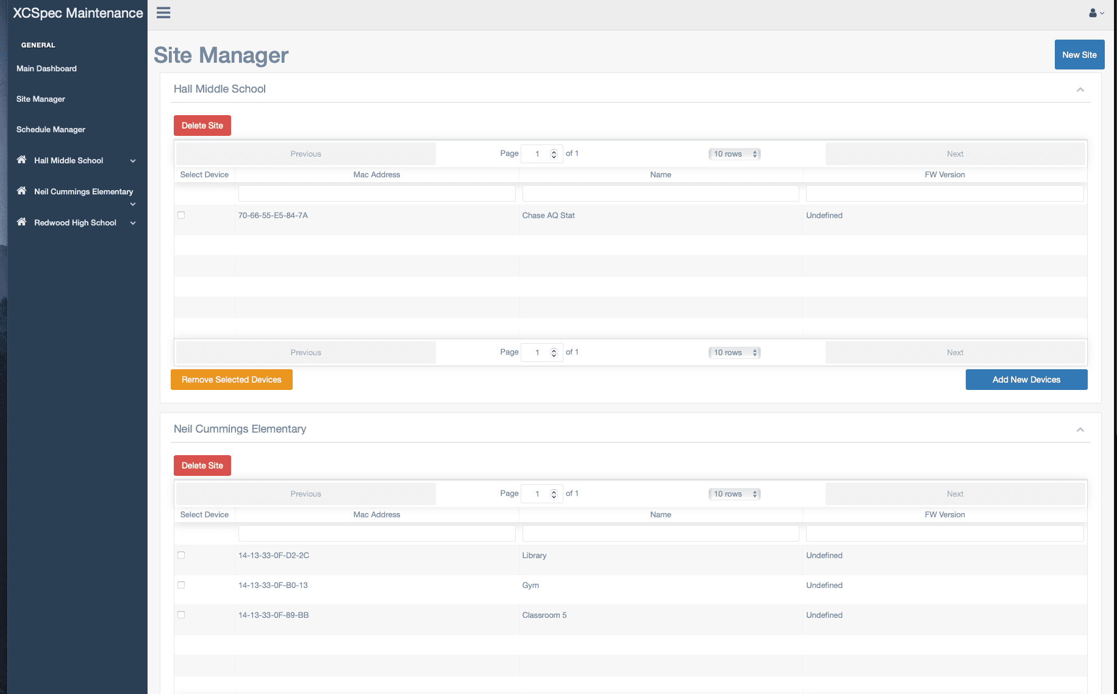Click home icon beside Neil Cummings Elementary
Image resolution: width=1117 pixels, height=694 pixels.
coord(21,191)
